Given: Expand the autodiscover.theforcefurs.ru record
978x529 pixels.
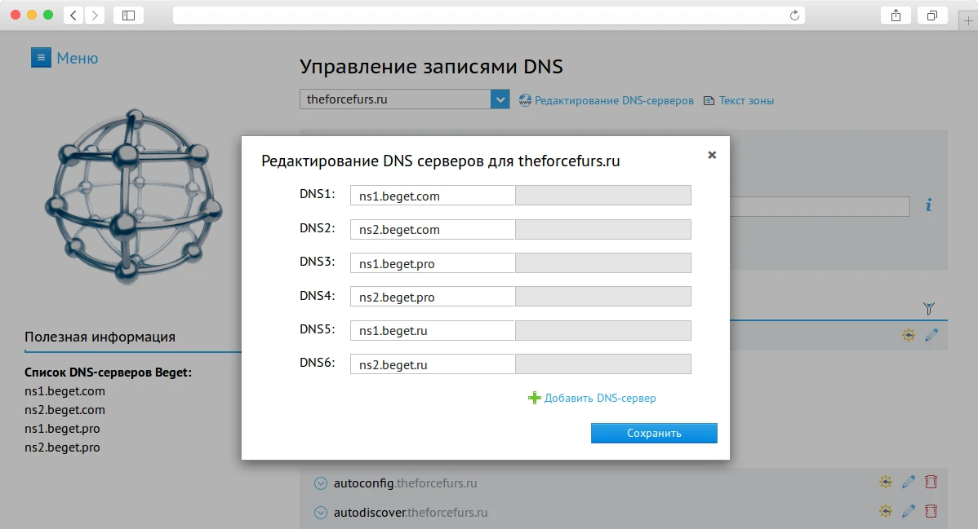Looking at the screenshot, I should click(x=319, y=511).
